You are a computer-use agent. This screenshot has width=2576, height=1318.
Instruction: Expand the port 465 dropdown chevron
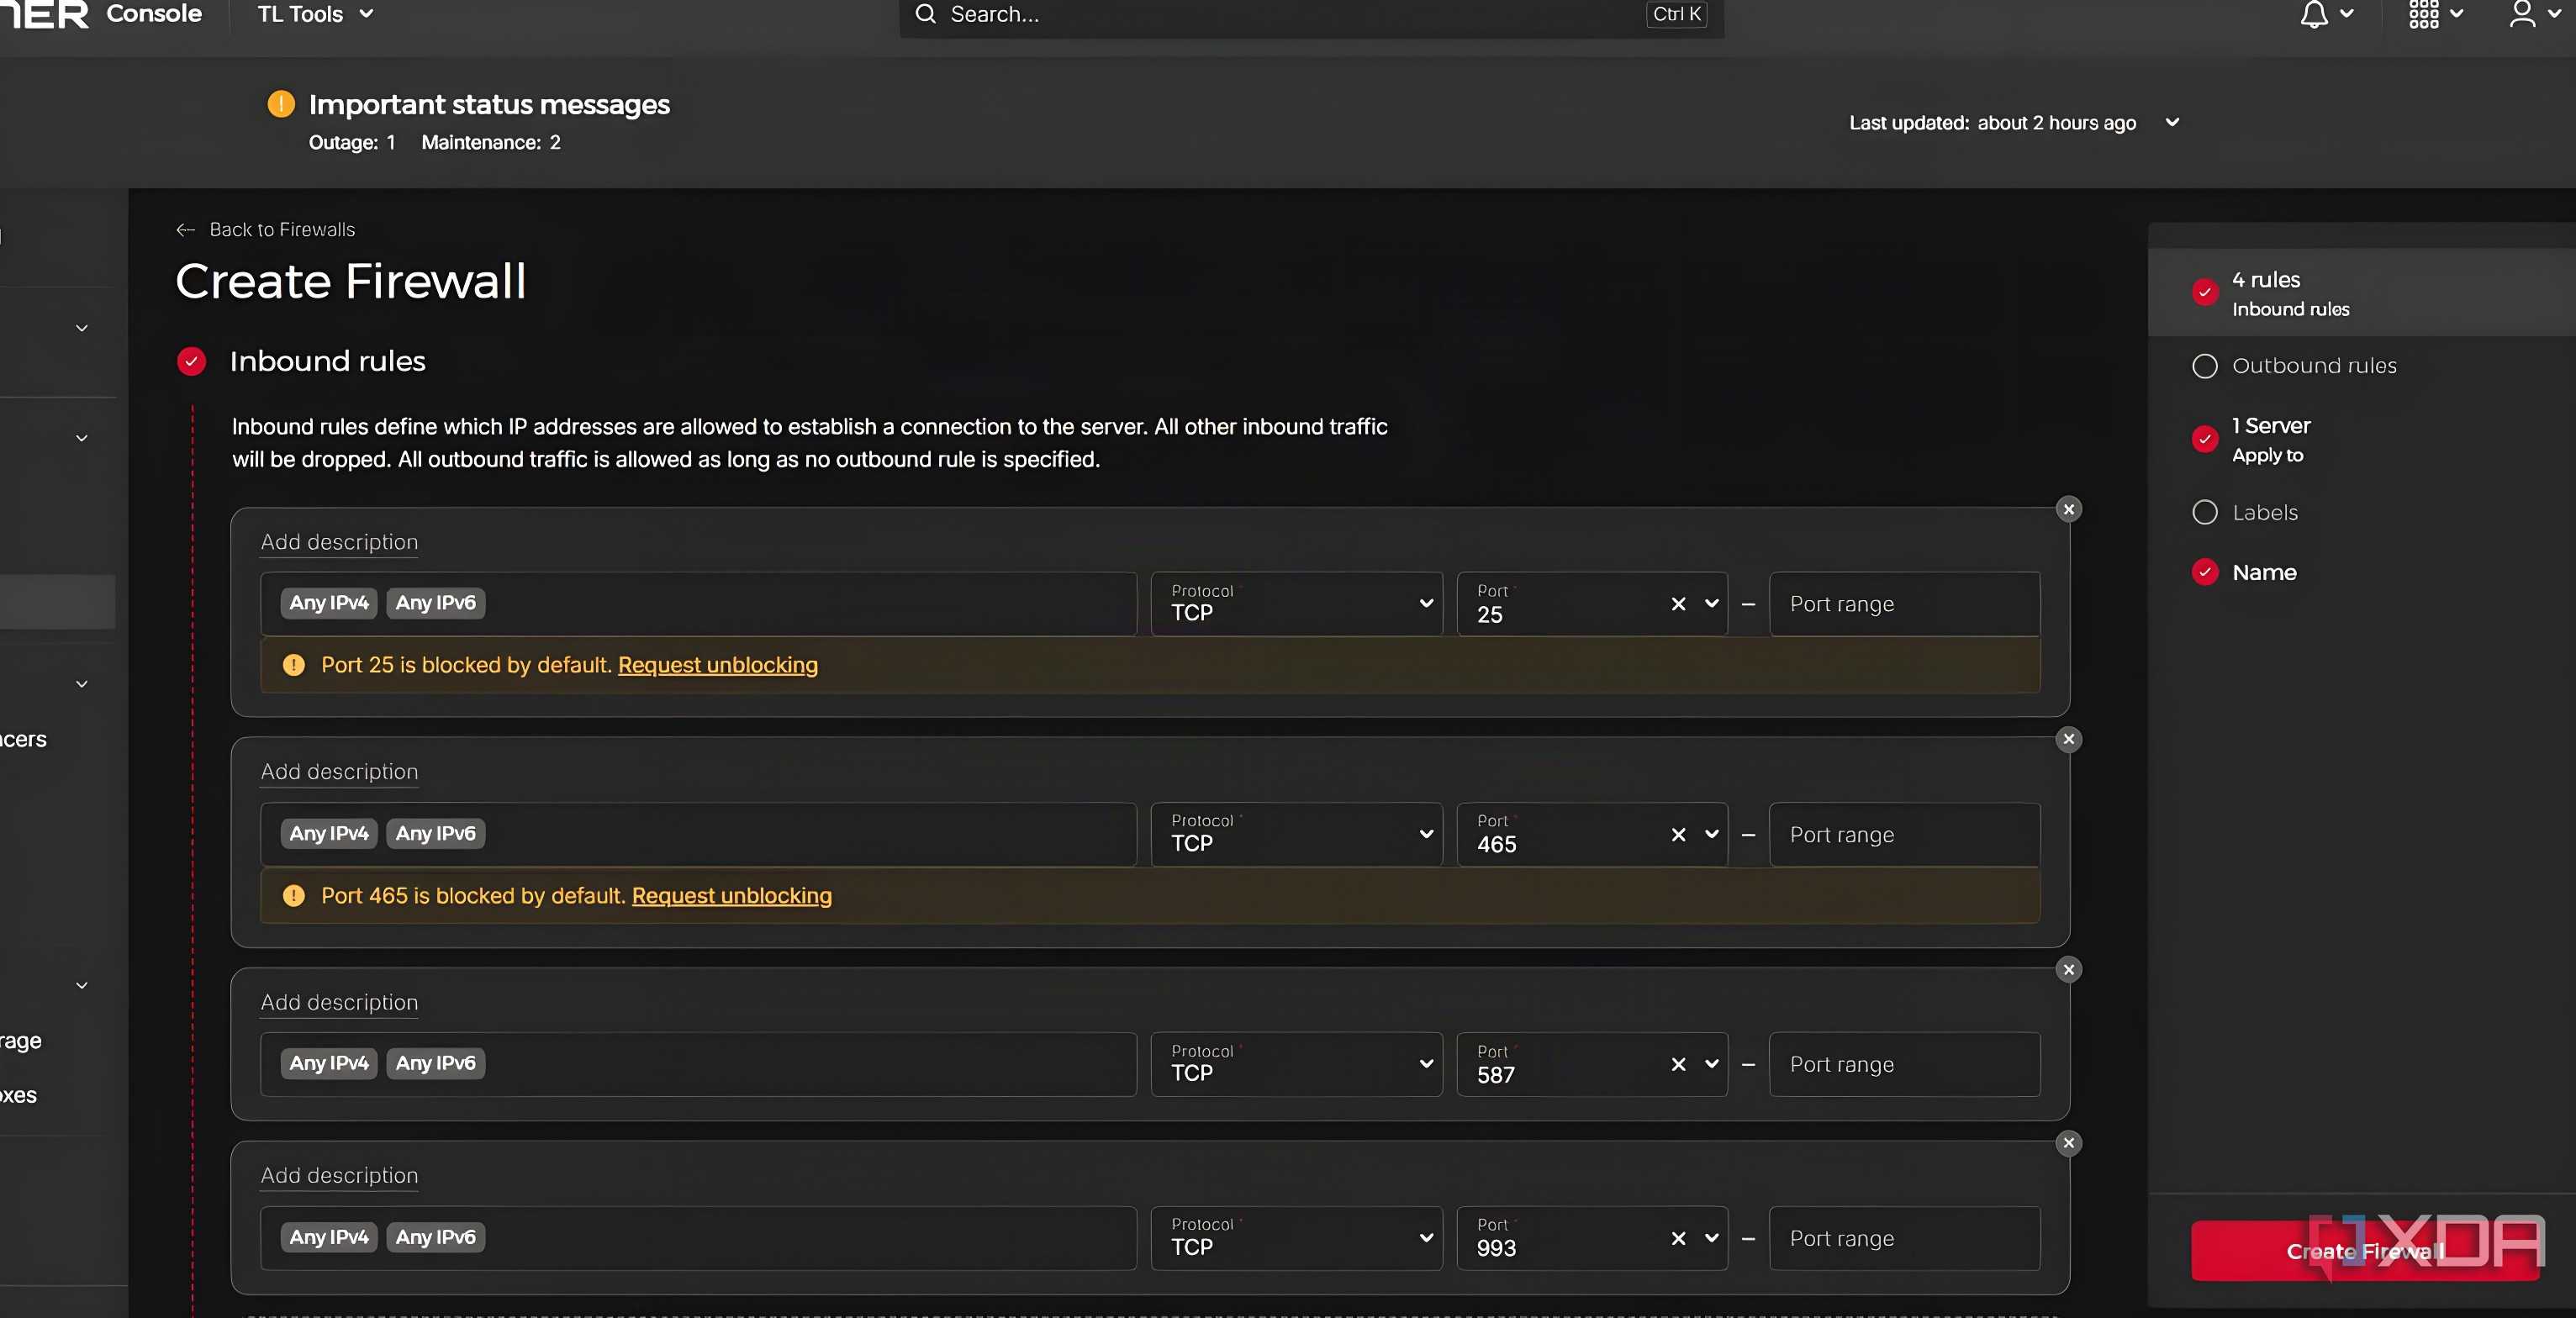[x=1711, y=834]
